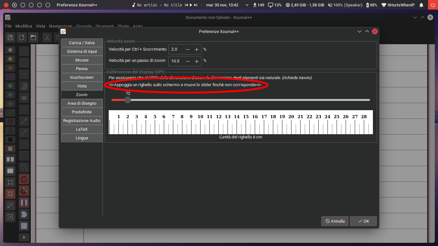Toggle the vertical space tool button
The width and height of the screenshot is (438, 246).
[x=24, y=202]
